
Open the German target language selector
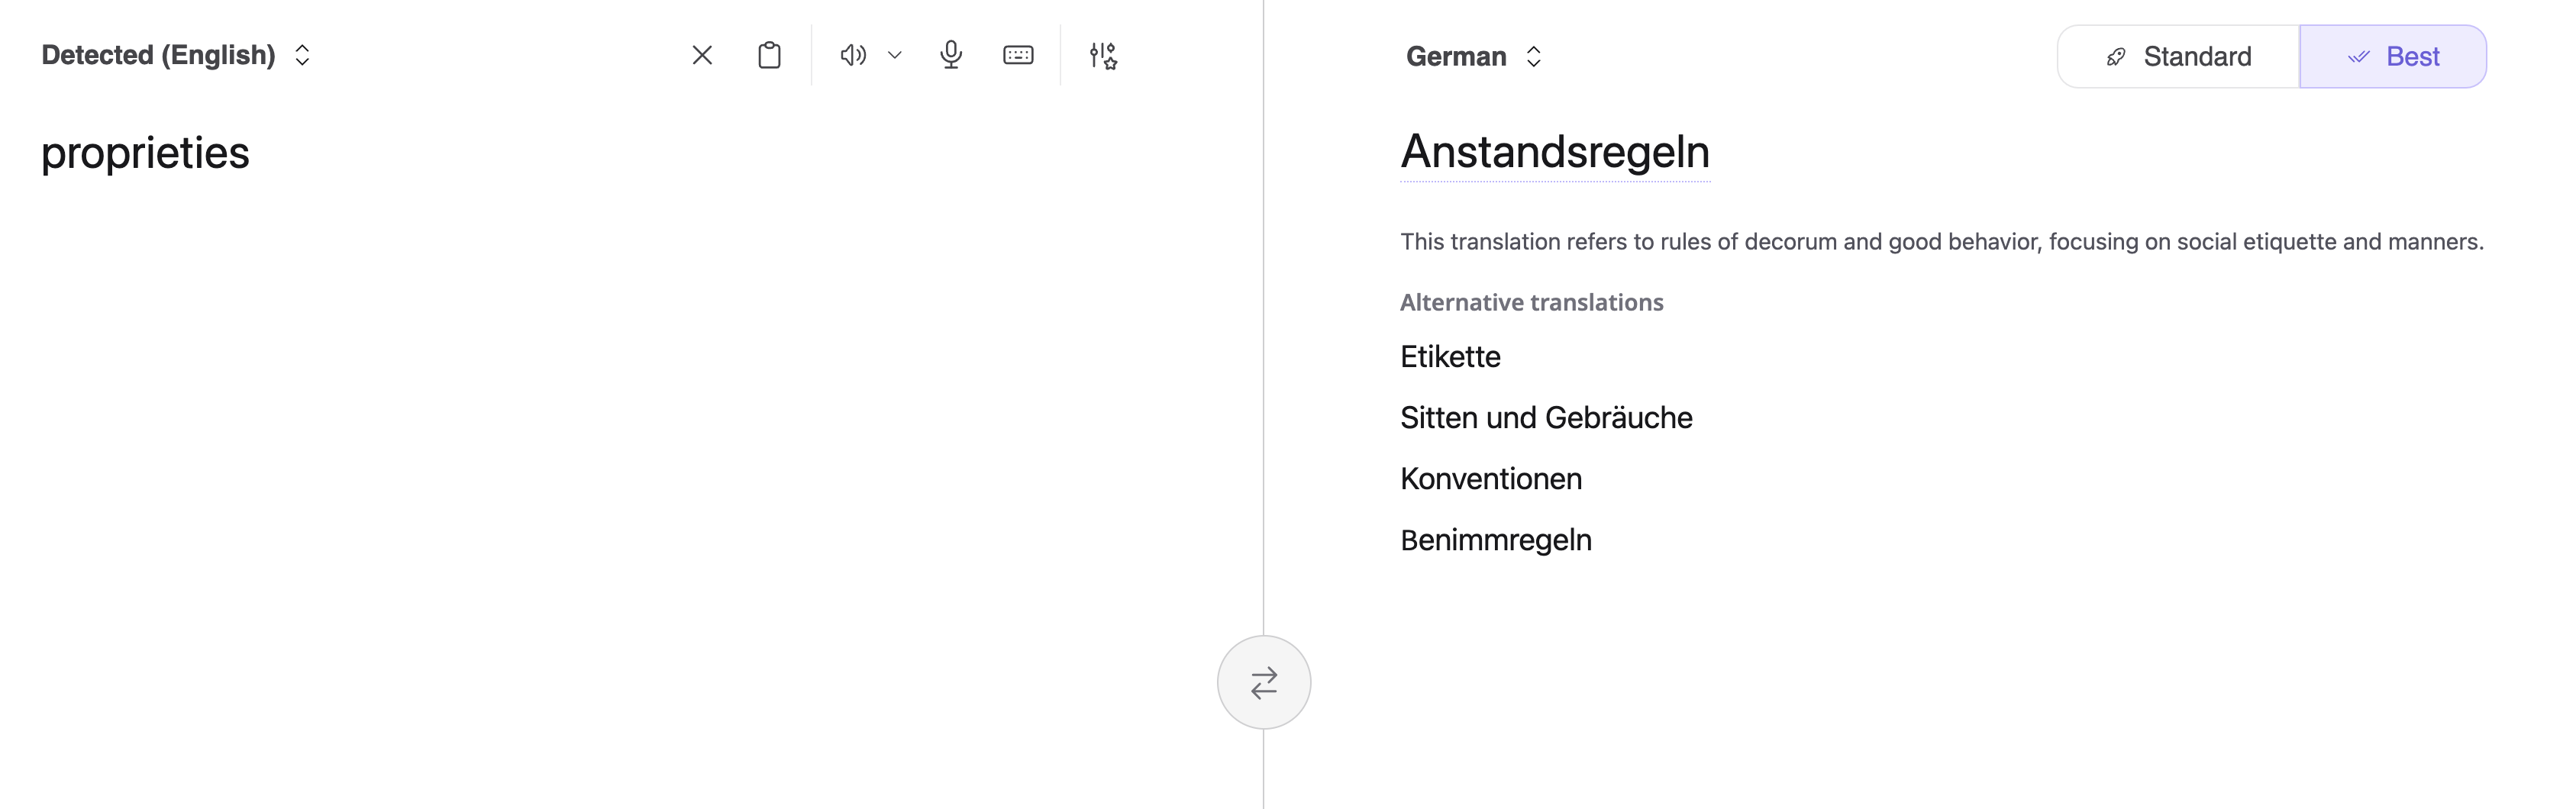(x=1470, y=56)
